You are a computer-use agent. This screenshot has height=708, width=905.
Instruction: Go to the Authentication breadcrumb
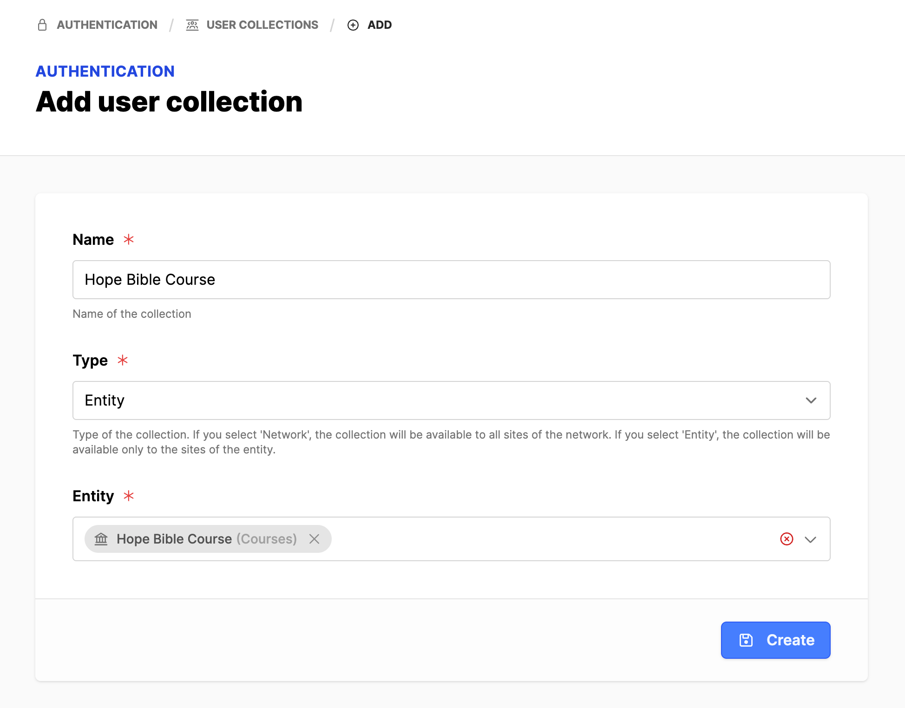click(107, 25)
